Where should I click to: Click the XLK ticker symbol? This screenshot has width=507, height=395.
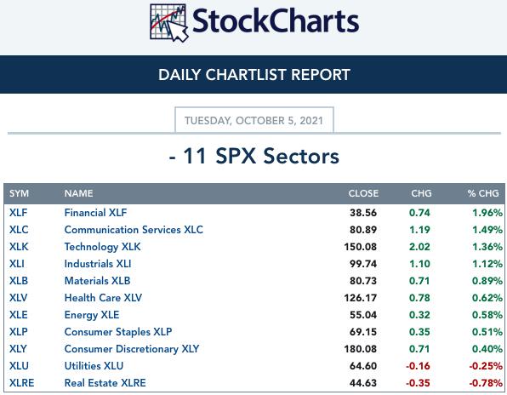point(19,247)
